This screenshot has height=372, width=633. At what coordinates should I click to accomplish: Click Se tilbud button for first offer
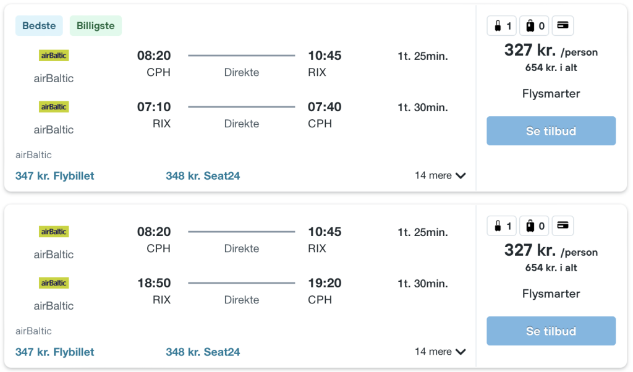click(x=551, y=131)
